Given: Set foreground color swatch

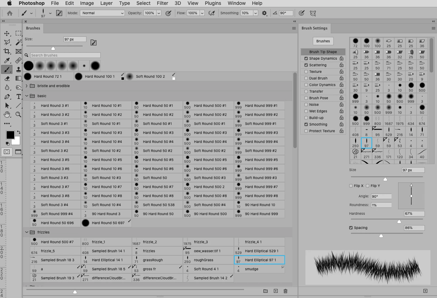Looking at the screenshot, I should point(10,135).
